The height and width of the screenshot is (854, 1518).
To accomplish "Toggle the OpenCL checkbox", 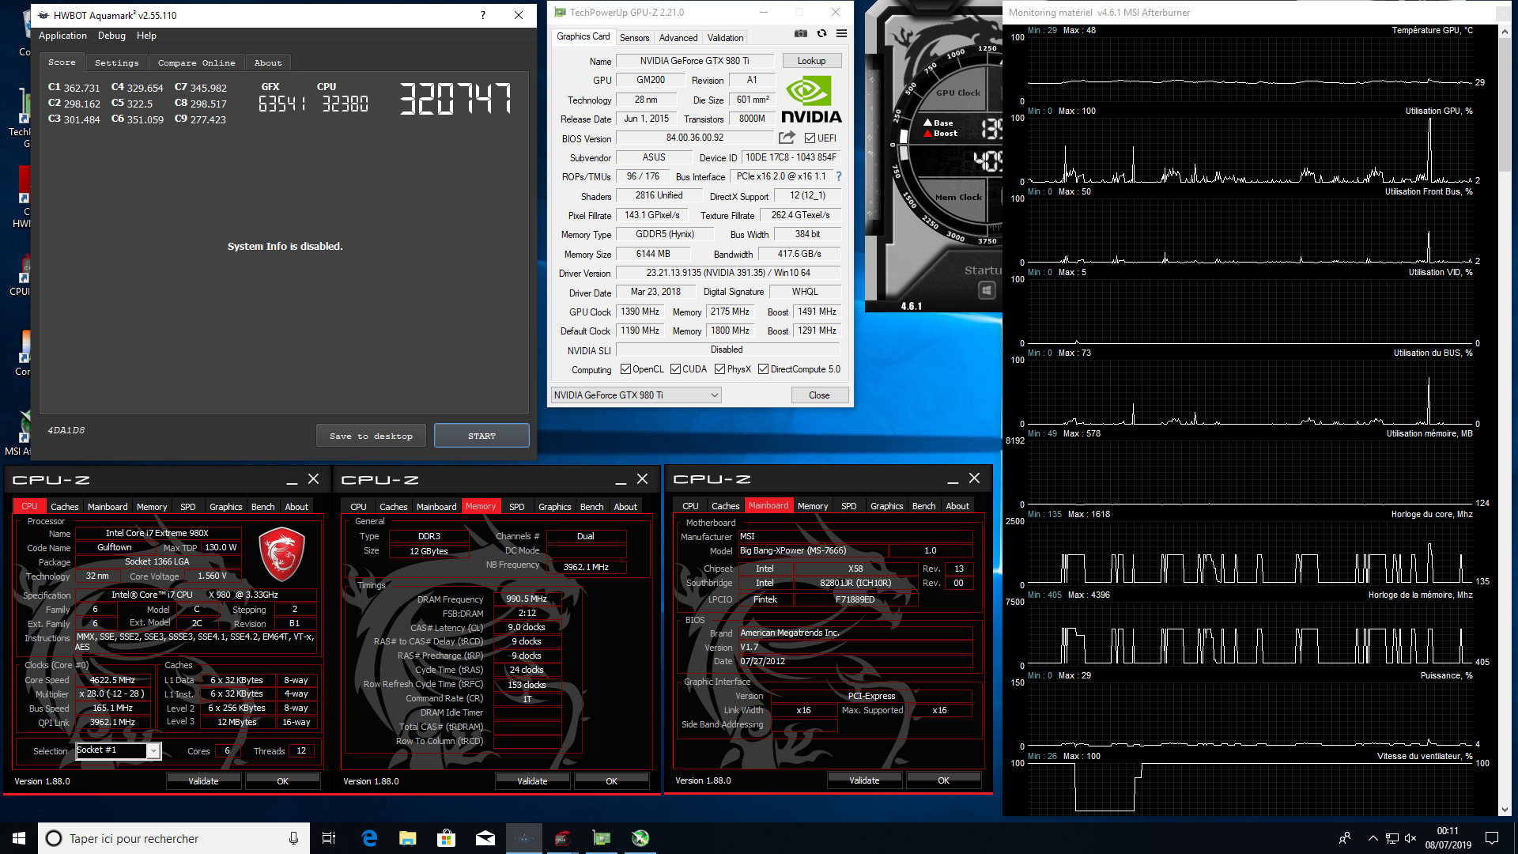I will tap(625, 369).
